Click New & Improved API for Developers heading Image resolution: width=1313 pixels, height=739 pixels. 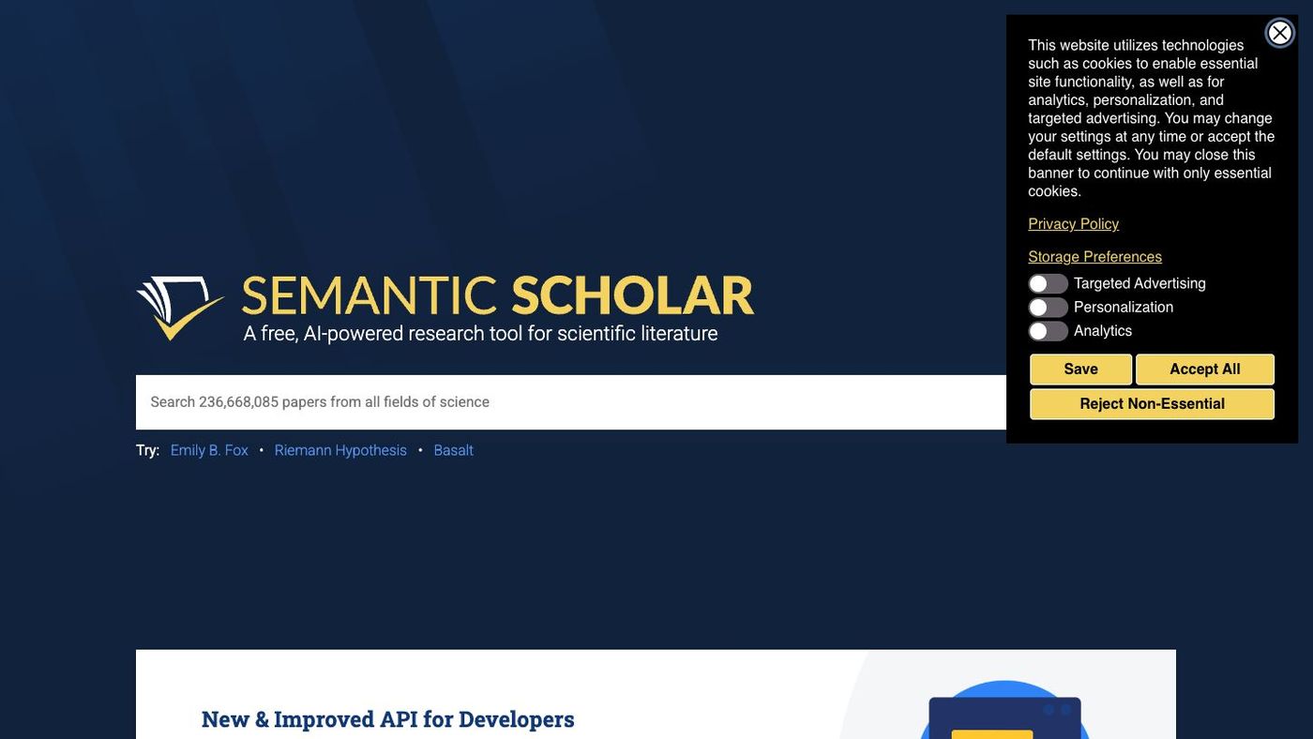coord(387,719)
